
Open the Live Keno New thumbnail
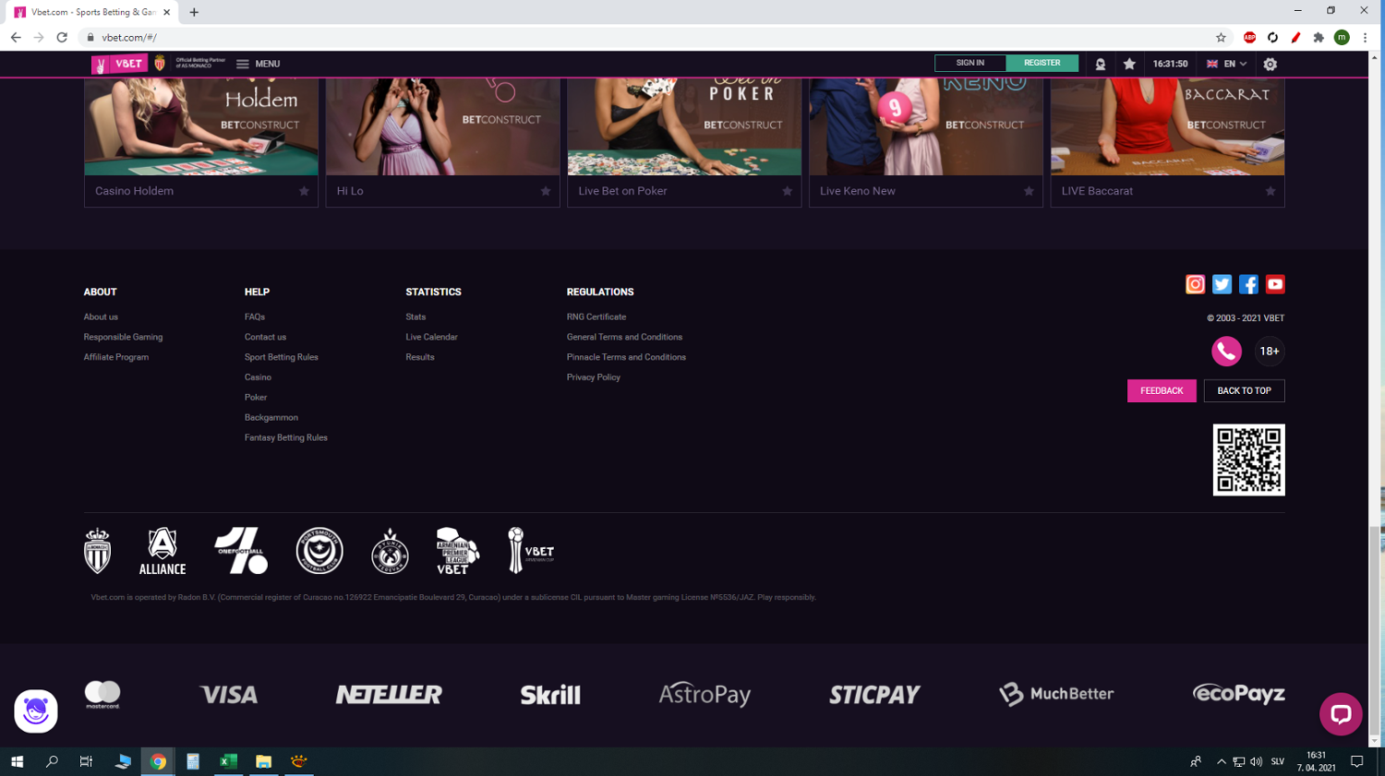coord(925,126)
